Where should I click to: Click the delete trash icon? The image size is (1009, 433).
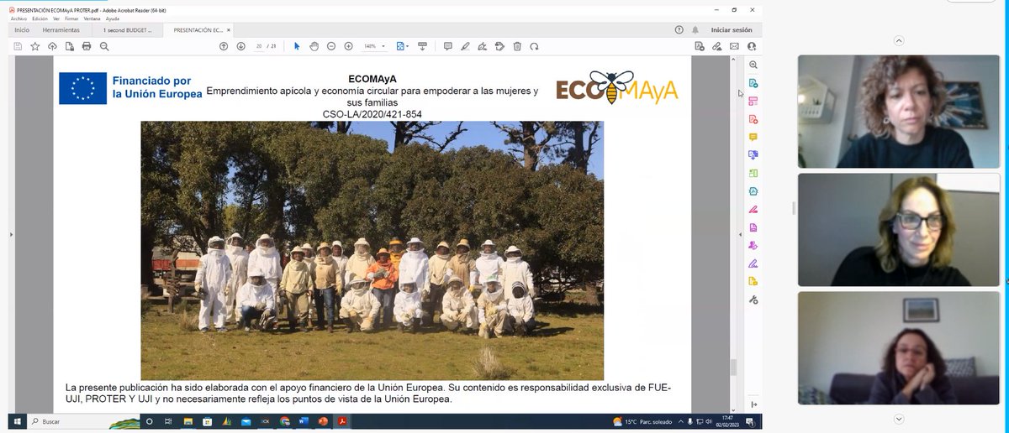[x=517, y=46]
